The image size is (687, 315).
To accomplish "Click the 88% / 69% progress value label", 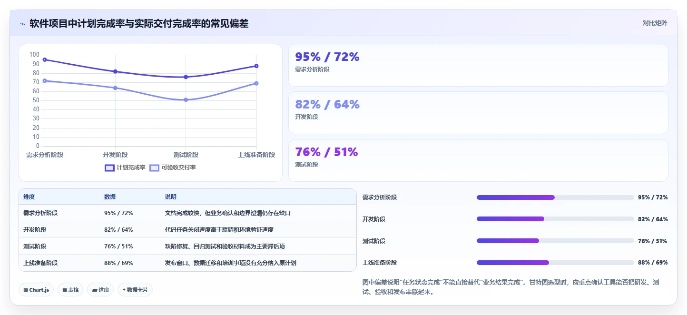I will (x=653, y=263).
